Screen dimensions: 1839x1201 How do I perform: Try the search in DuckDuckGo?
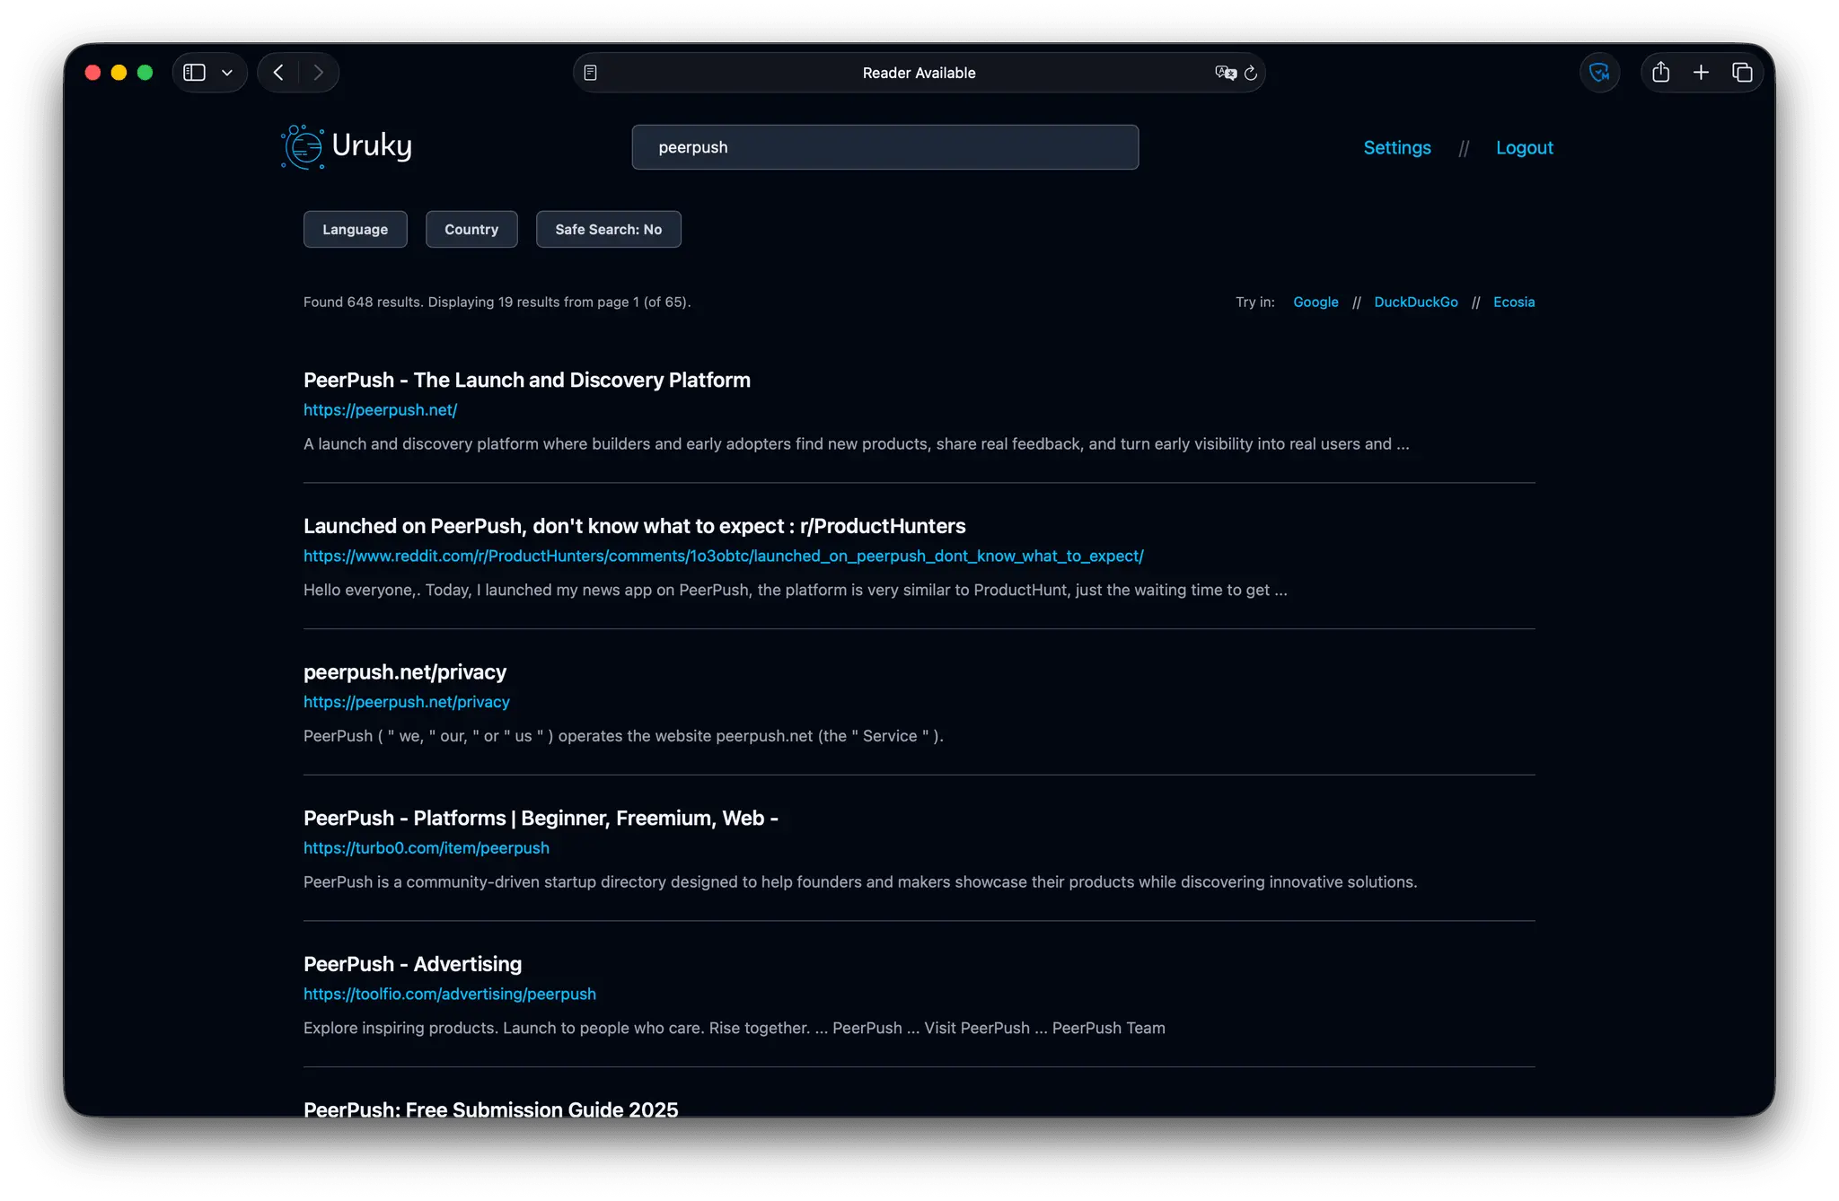pos(1415,302)
